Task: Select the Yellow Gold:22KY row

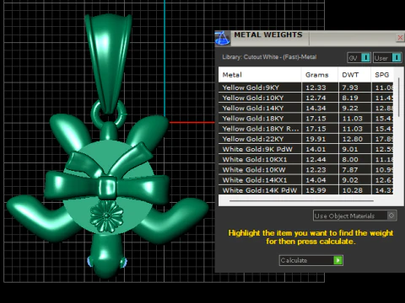Action: pos(305,139)
